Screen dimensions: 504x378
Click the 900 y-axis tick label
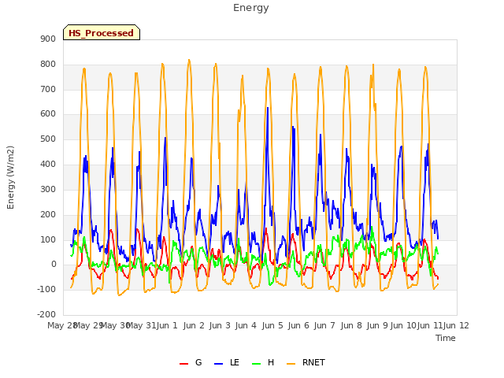pyautogui.click(x=48, y=39)
